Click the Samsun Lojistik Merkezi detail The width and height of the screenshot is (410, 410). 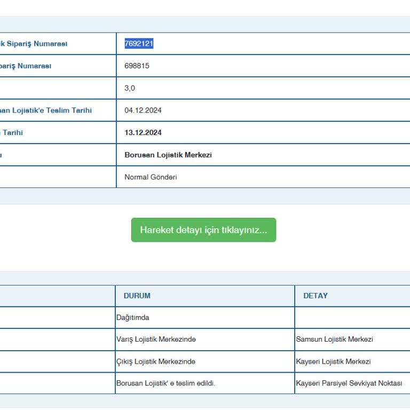click(335, 340)
